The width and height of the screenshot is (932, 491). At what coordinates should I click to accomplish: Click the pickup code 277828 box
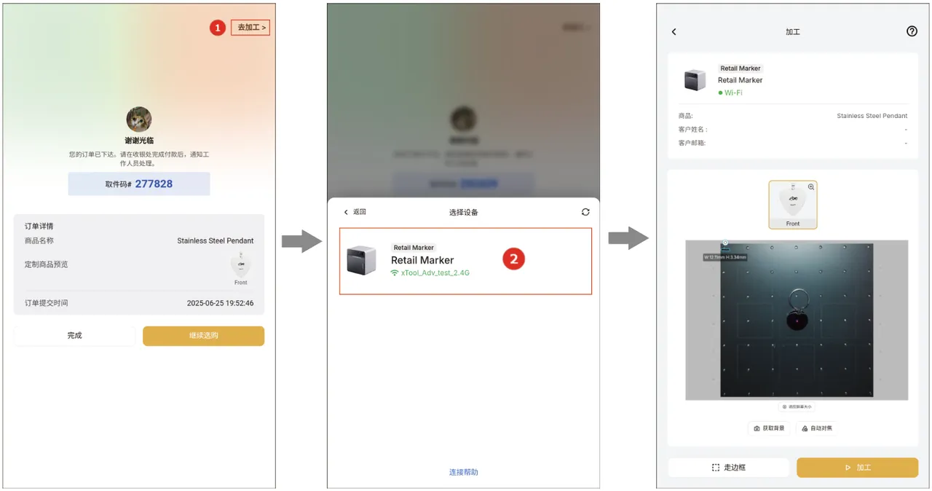click(139, 184)
